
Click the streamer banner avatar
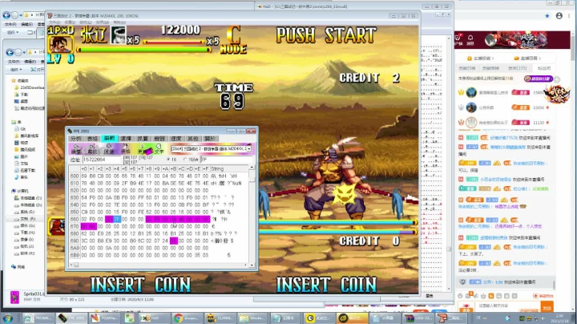pos(491,40)
